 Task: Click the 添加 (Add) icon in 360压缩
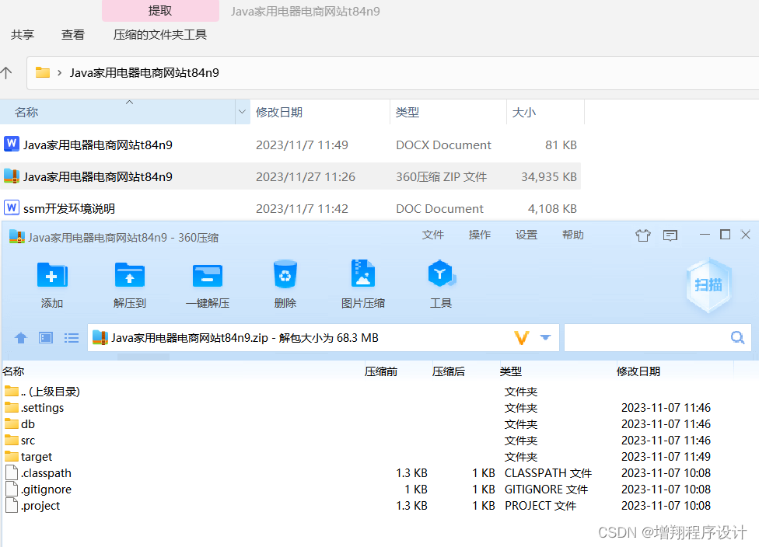click(x=52, y=276)
